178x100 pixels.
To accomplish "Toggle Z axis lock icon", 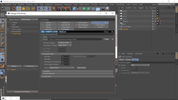I will point(48,9).
